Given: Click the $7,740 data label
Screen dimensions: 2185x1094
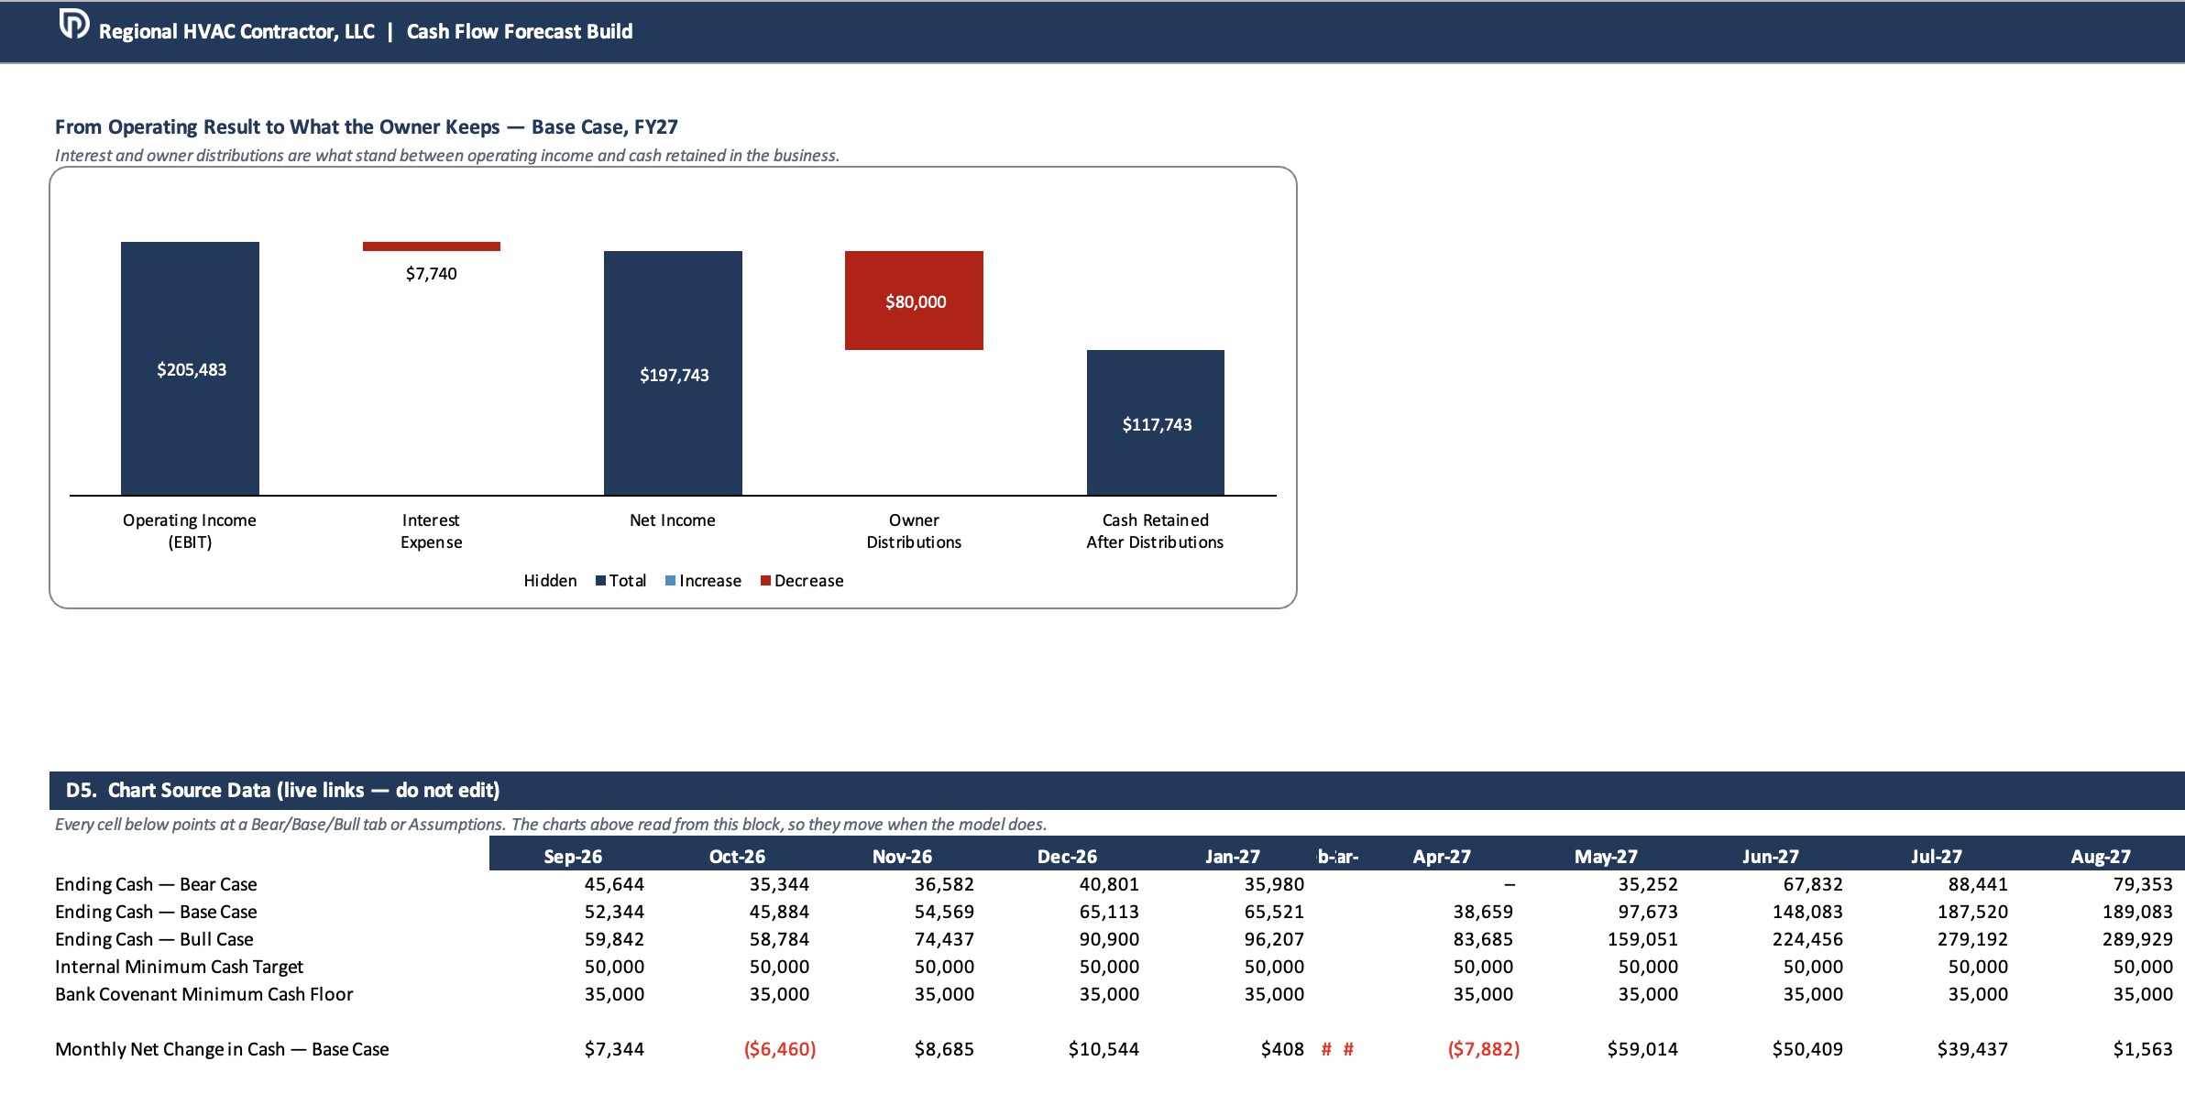Looking at the screenshot, I should pos(432,273).
